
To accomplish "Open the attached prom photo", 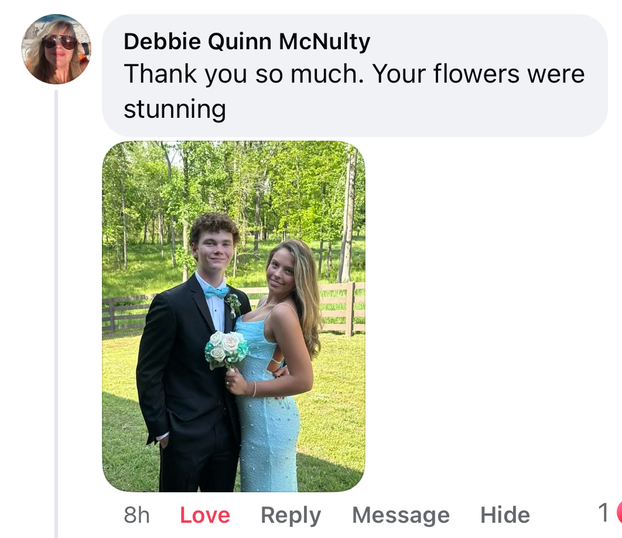I will click(x=233, y=316).
